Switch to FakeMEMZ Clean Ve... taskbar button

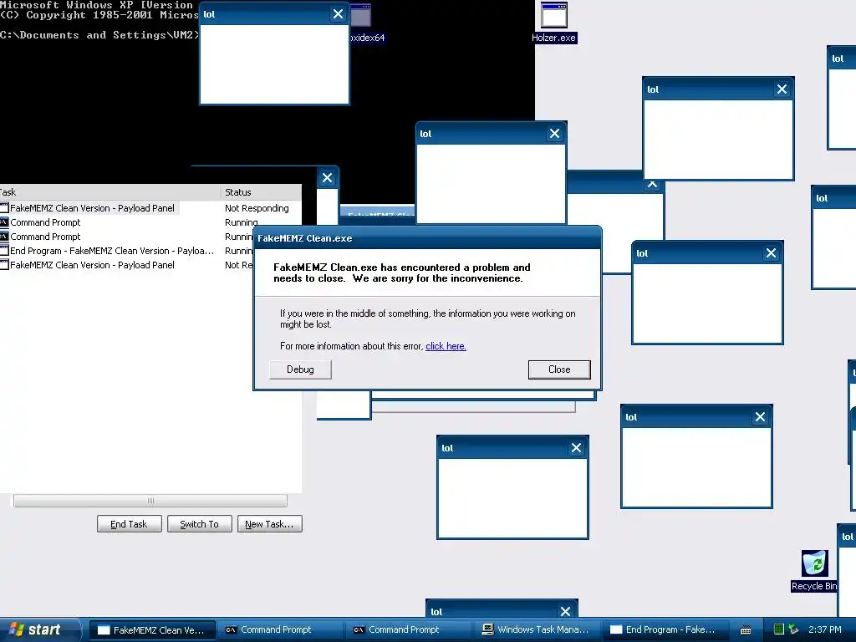click(x=152, y=630)
